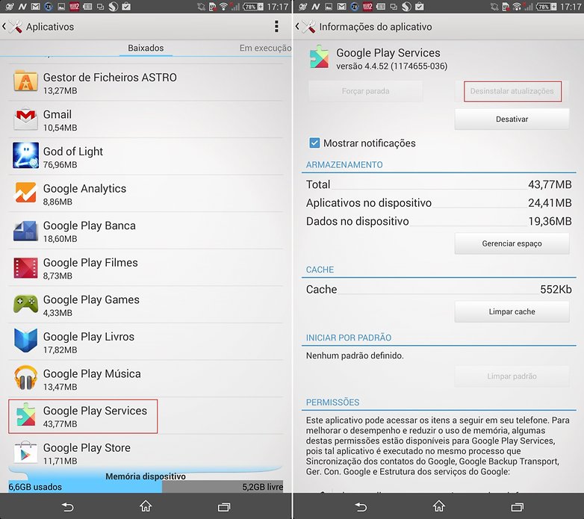Image resolution: width=584 pixels, height=519 pixels.
Task: Tap the Nenhum padrão definido text
Action: 355,355
